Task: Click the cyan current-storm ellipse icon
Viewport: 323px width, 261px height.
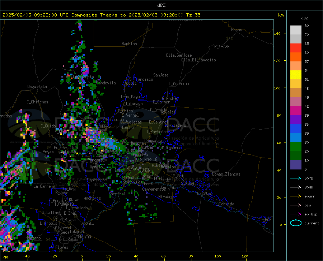Action: [x=296, y=223]
